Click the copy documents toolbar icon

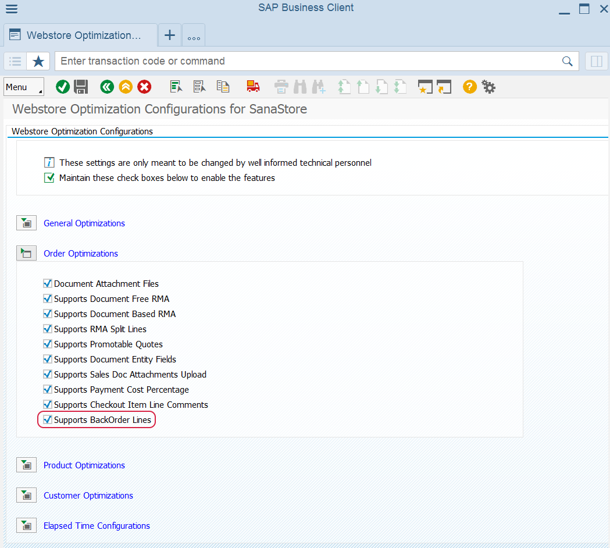223,87
